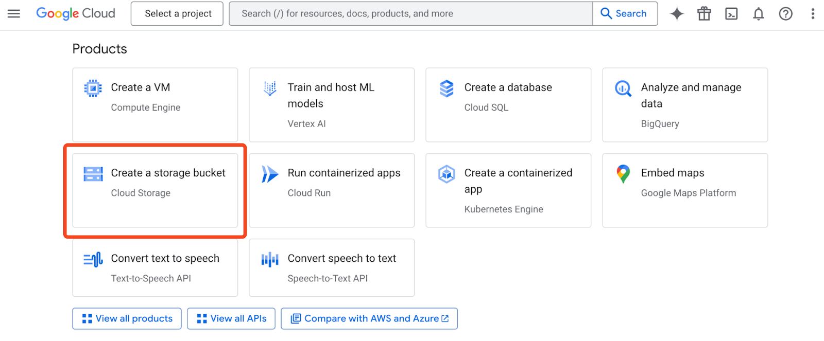Viewport: 824px width, 341px height.
Task: Click the Speech-to-Text API subtitle
Action: [328, 278]
